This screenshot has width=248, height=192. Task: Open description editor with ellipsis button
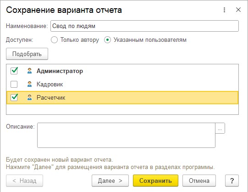coord(220,128)
